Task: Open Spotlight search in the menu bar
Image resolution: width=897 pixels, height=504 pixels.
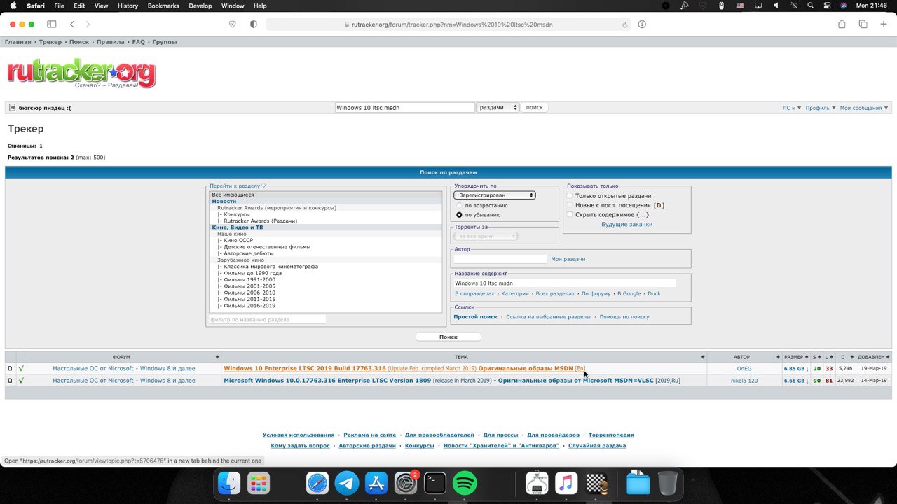Action: (x=811, y=6)
